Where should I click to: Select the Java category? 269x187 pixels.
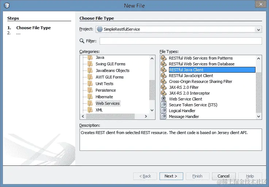point(100,57)
